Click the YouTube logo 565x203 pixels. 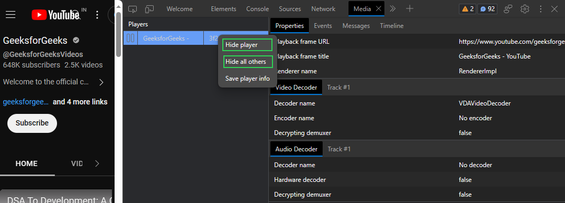[55, 14]
